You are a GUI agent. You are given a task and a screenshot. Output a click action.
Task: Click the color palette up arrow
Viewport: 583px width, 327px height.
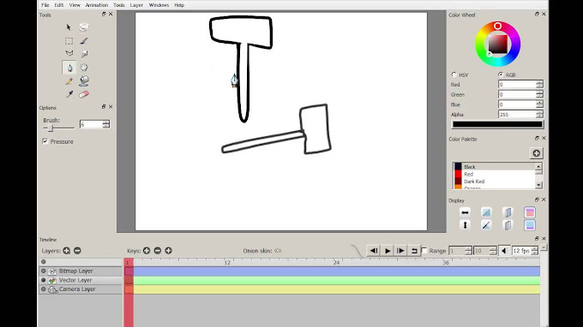tap(538, 167)
